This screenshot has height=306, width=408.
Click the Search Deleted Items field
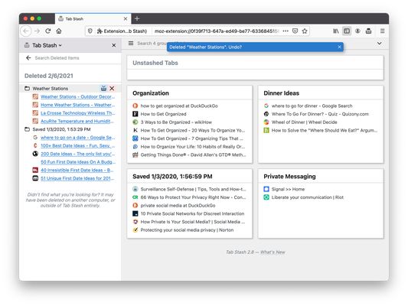(x=77, y=57)
